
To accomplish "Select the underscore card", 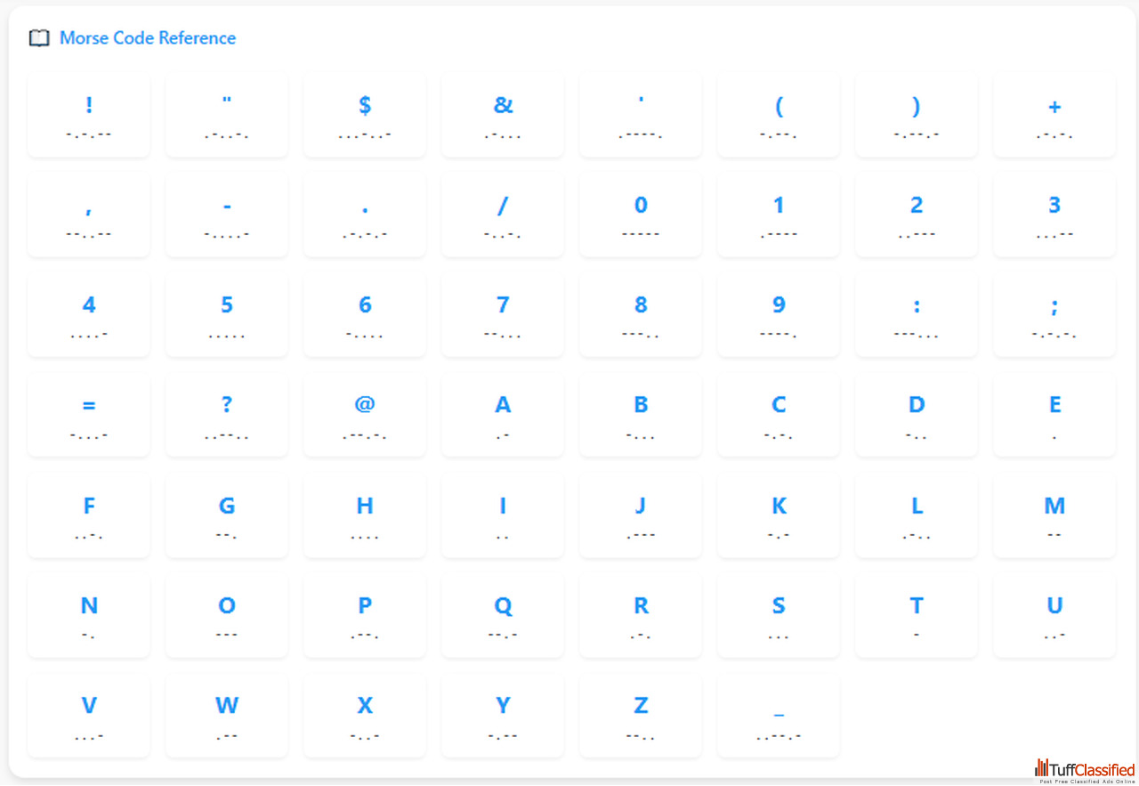I will click(x=779, y=717).
